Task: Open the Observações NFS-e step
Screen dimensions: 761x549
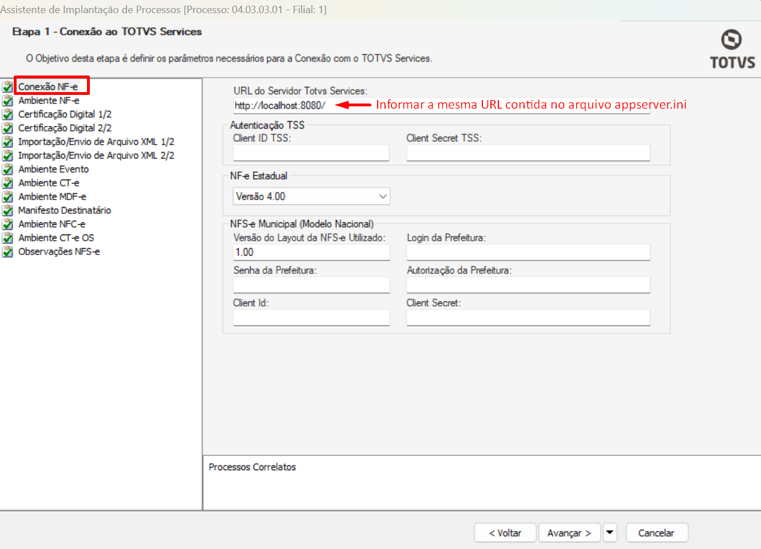Action: (x=59, y=252)
